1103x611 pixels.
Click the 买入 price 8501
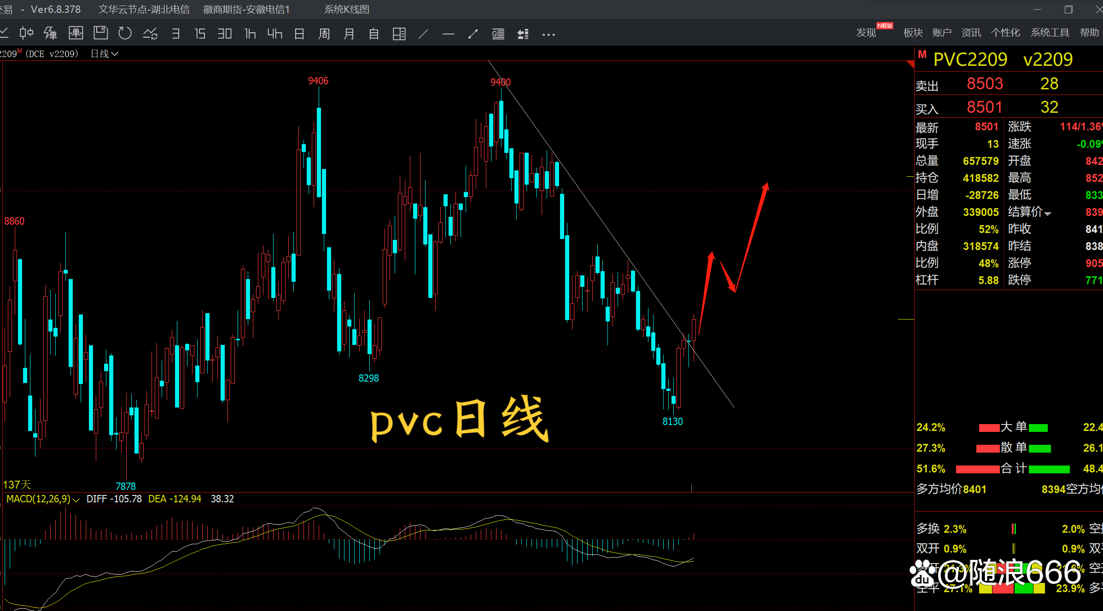[984, 107]
